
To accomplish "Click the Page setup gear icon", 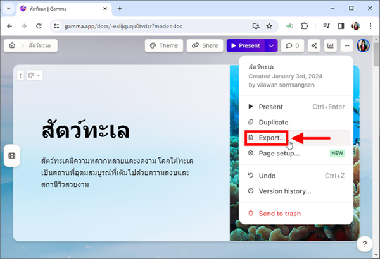I will (251, 153).
